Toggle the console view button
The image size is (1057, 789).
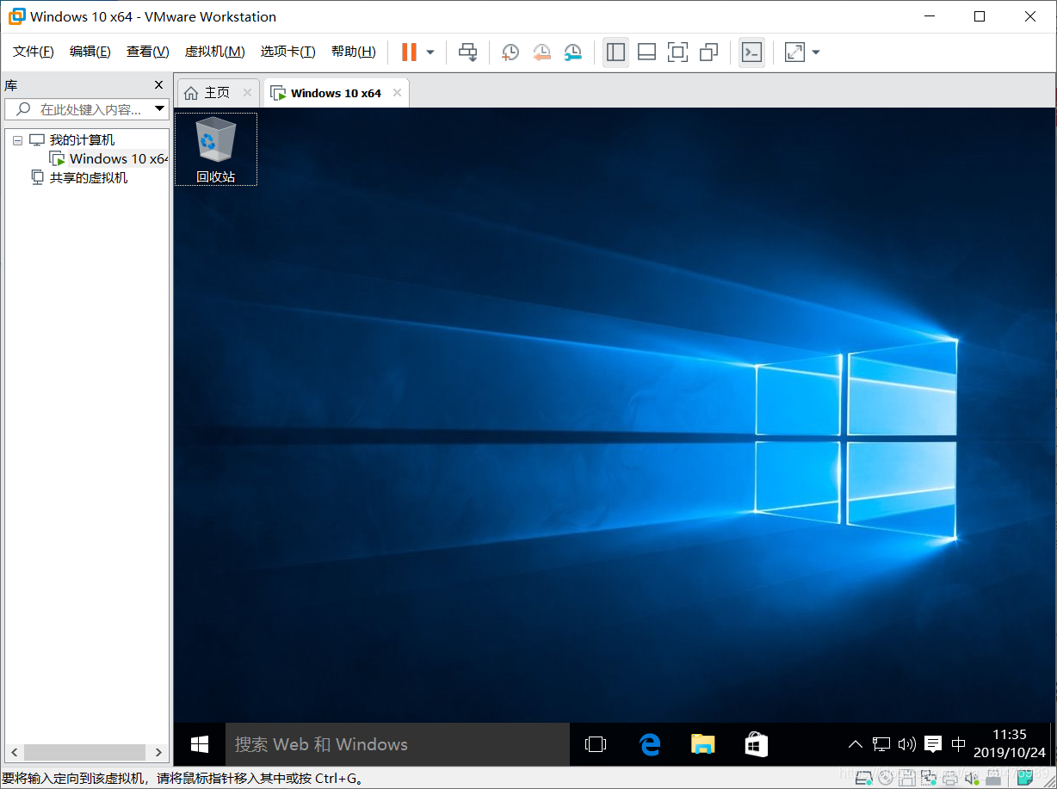(x=751, y=52)
